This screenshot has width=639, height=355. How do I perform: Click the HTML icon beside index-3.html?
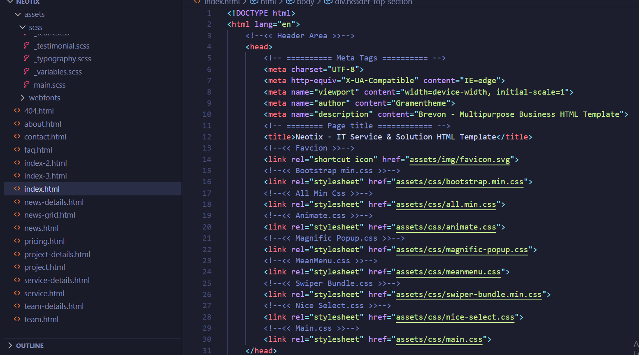[17, 176]
